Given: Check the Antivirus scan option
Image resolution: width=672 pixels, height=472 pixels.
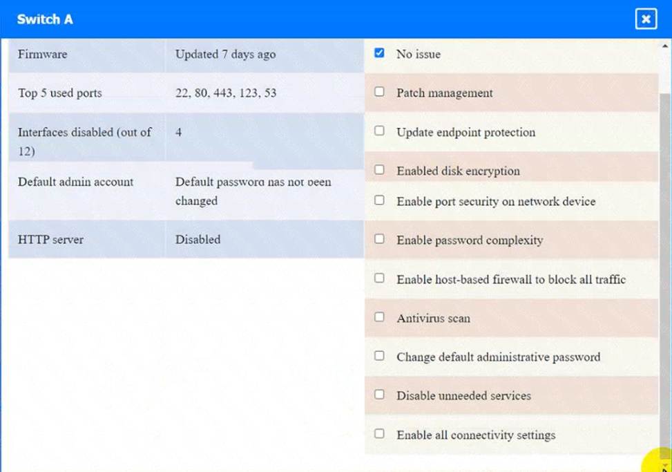Looking at the screenshot, I should (379, 317).
